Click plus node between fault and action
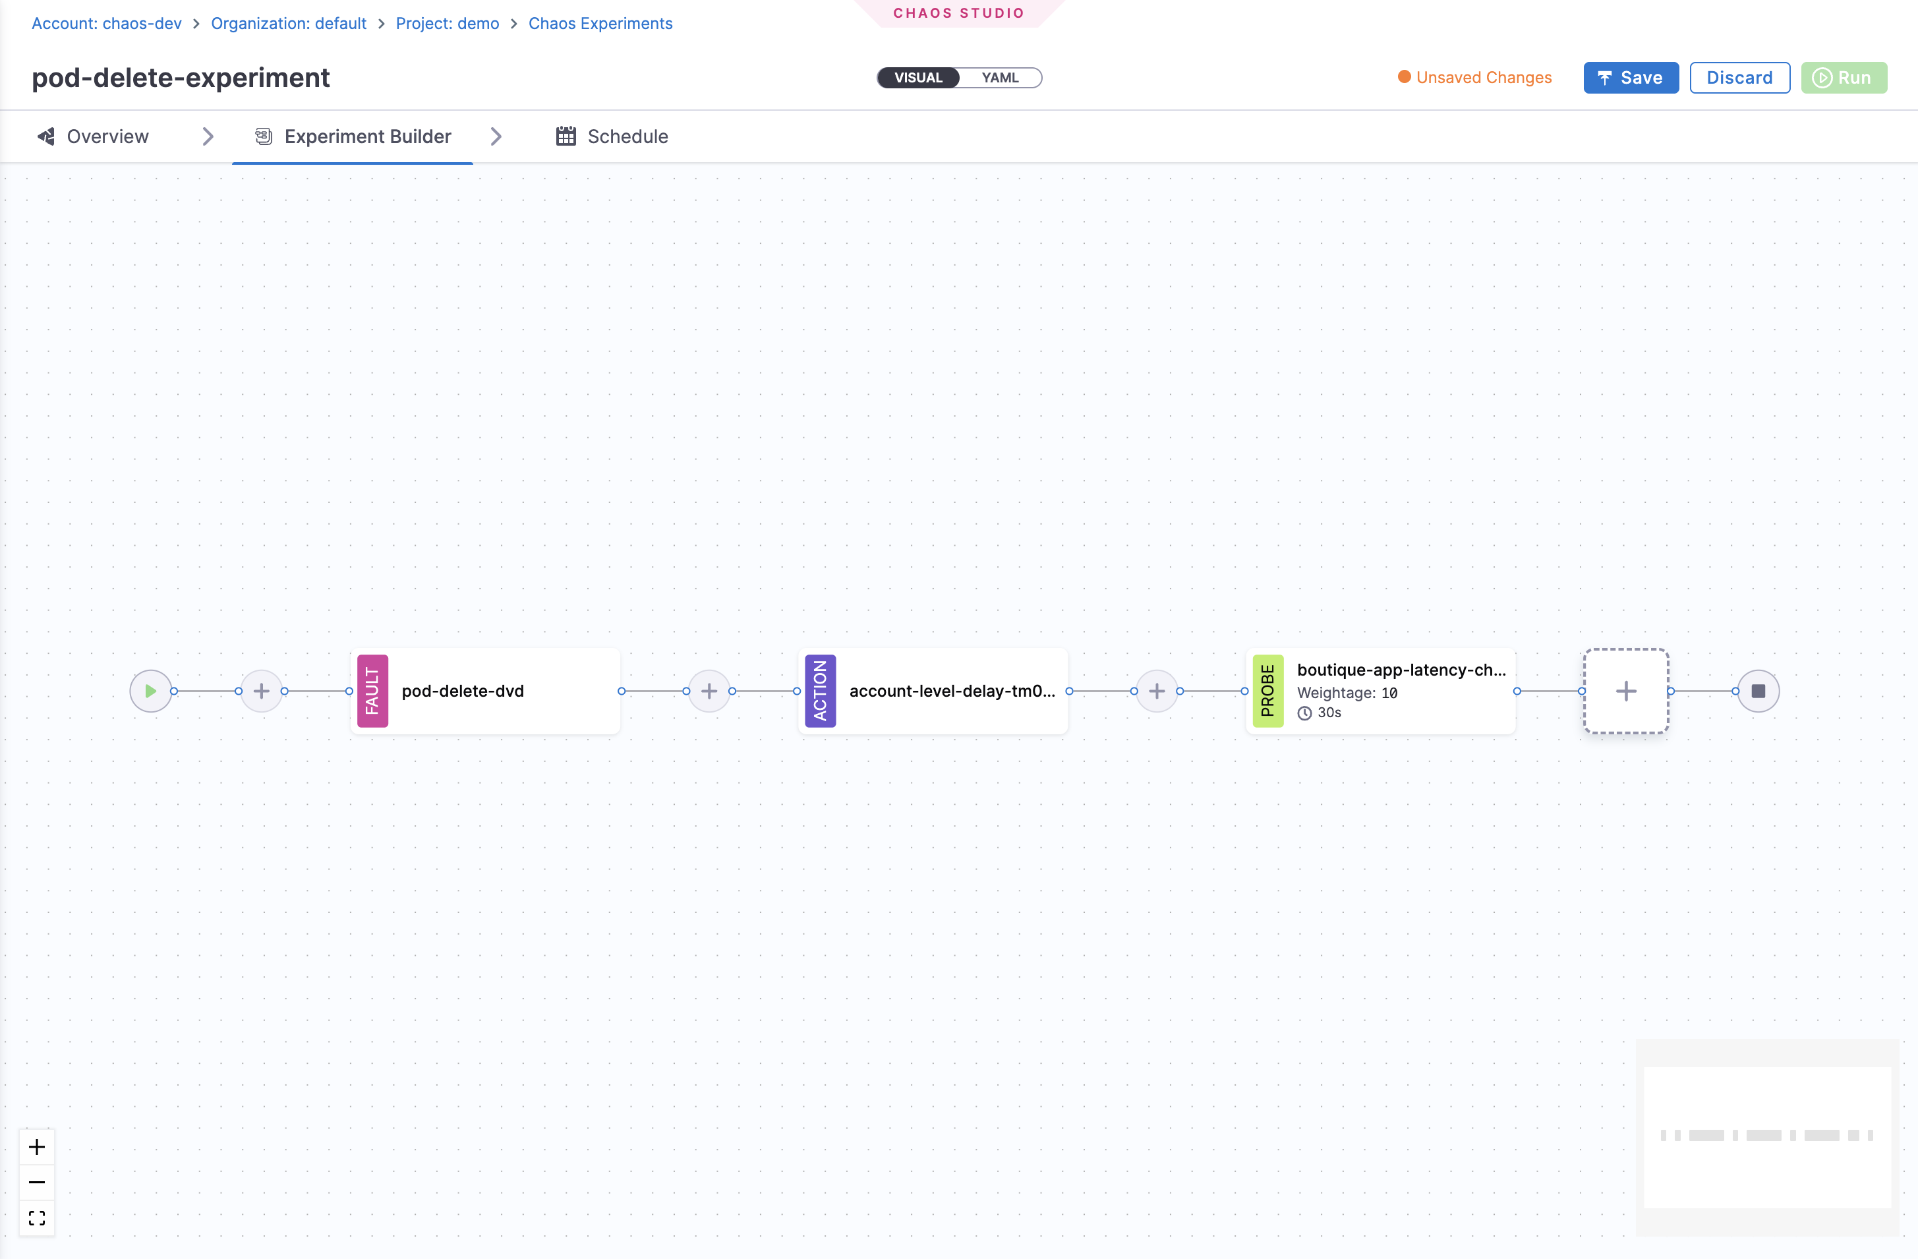This screenshot has height=1259, width=1918. pyautogui.click(x=709, y=691)
